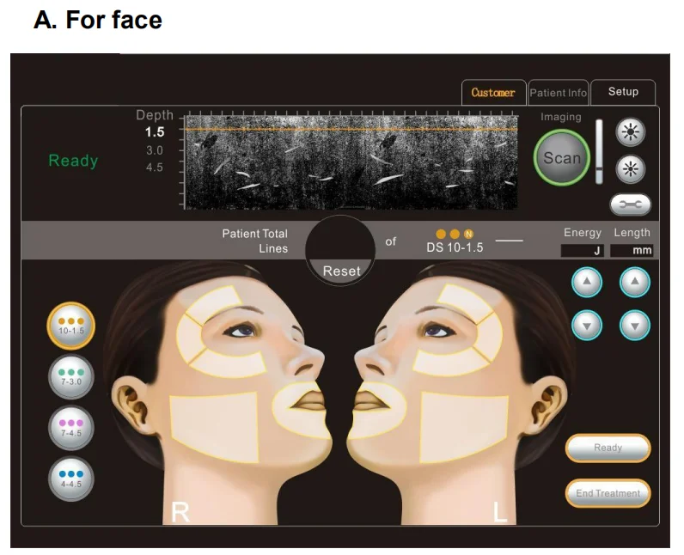This screenshot has height=555, width=684.
Task: Start imaging with the Scan button
Action: (x=562, y=158)
